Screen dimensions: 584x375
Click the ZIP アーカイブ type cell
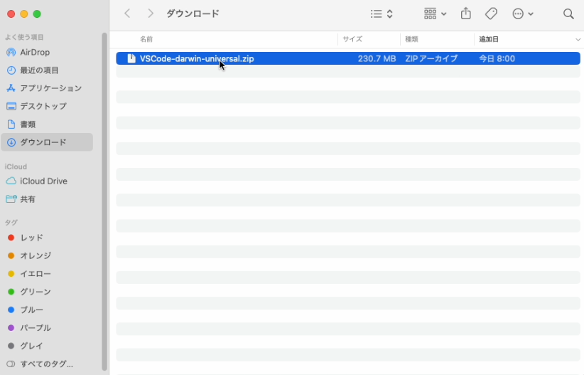click(x=431, y=58)
